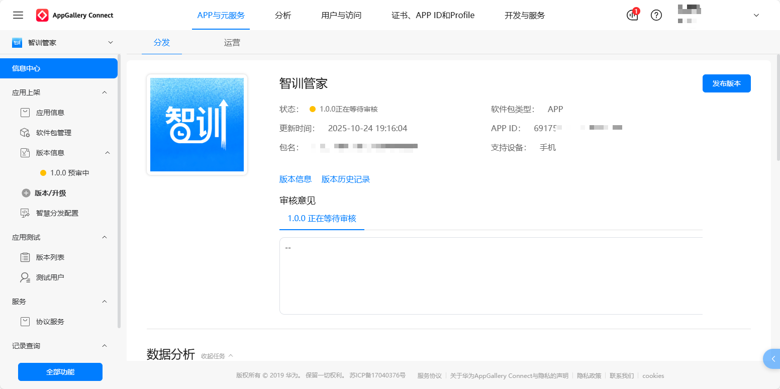
Task: Click the 发布版本 button
Action: tap(726, 83)
